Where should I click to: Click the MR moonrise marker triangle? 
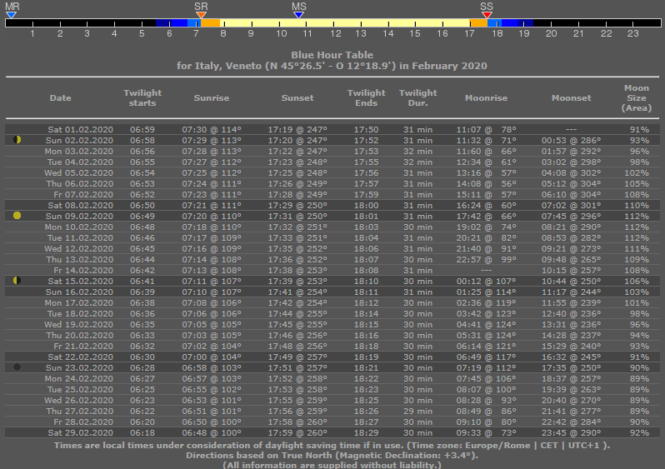click(11, 14)
